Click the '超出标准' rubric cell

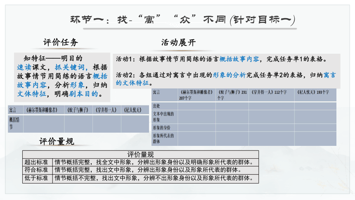coord(37,162)
